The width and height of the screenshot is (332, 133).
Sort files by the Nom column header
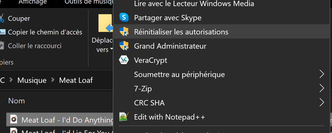point(17,101)
